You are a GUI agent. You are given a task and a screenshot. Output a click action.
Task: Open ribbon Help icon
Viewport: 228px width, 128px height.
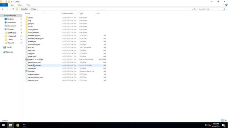(x=227, y=5)
